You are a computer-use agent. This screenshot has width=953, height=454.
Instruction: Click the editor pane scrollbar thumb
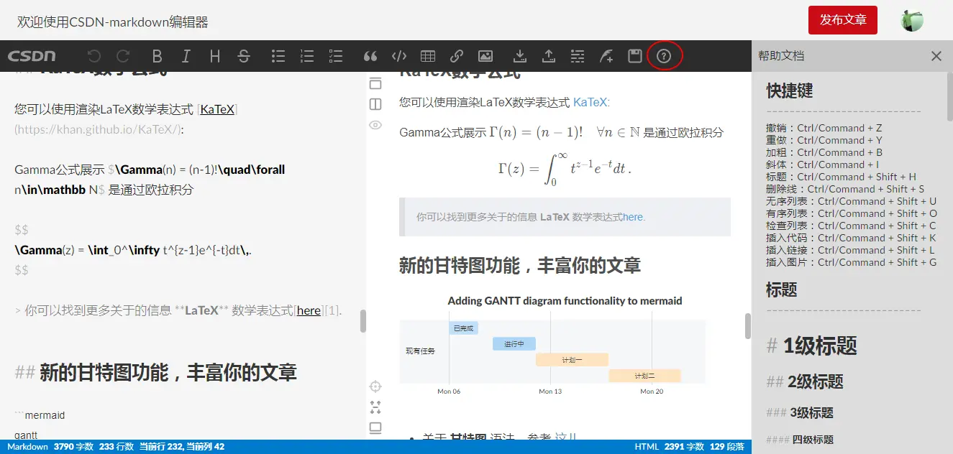363,321
